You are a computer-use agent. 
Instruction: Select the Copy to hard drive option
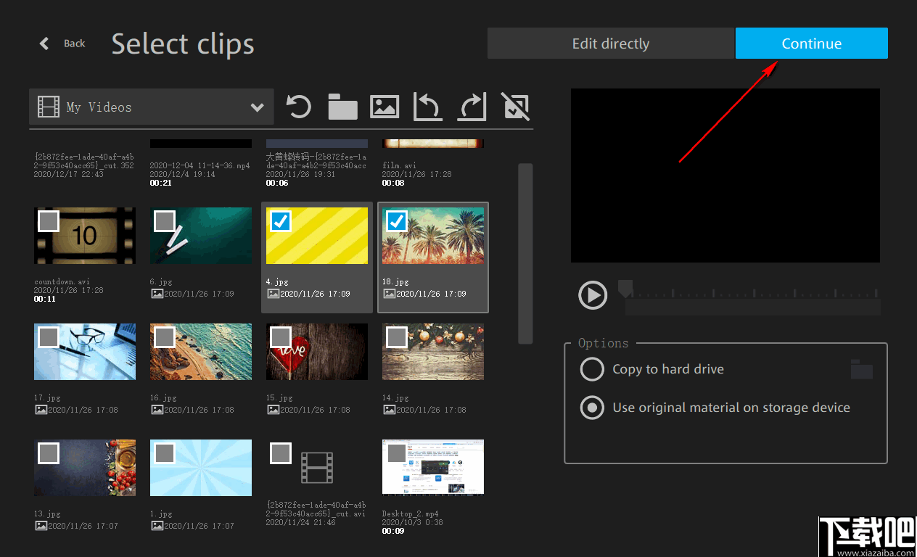pyautogui.click(x=591, y=369)
